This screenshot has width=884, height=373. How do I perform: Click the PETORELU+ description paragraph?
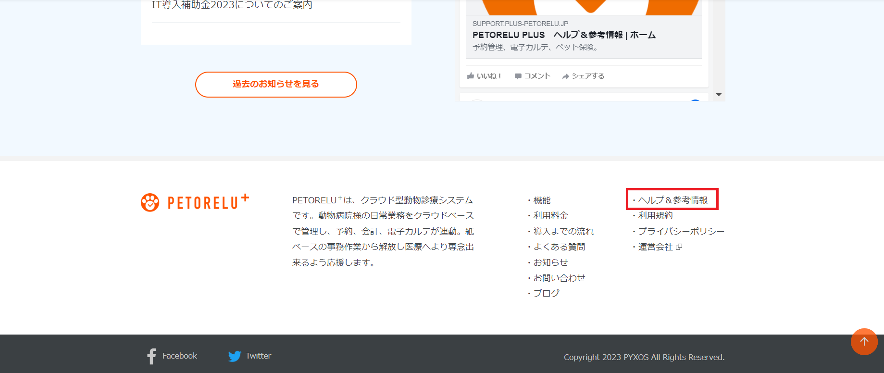click(x=383, y=231)
